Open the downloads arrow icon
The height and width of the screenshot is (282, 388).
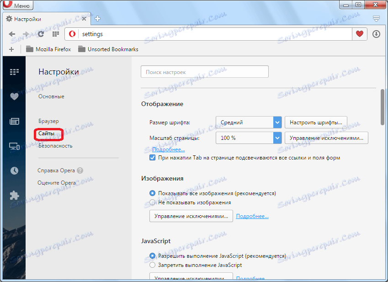click(377, 34)
